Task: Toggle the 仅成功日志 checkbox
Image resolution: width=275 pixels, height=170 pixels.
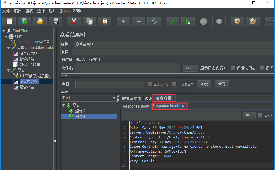Action: (262, 68)
